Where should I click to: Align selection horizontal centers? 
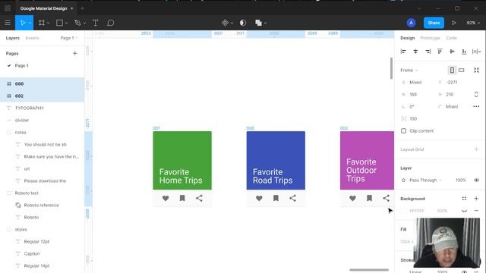pyautogui.click(x=415, y=52)
